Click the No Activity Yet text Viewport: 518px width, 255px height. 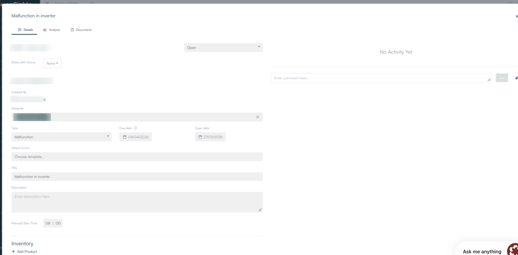pos(396,52)
